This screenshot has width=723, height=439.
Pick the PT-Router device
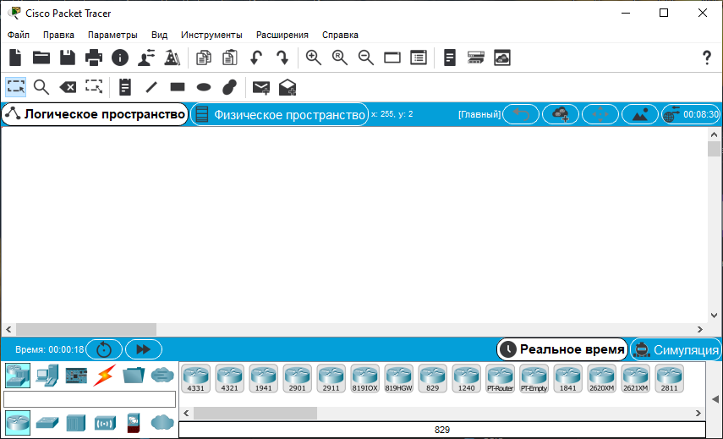point(501,379)
